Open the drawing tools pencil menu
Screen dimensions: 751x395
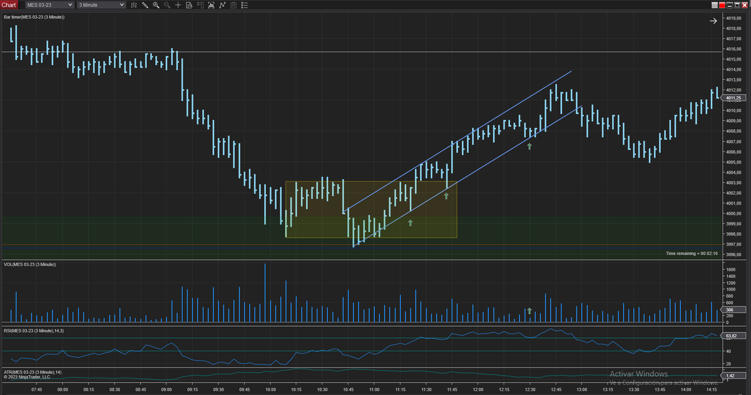[x=145, y=5]
